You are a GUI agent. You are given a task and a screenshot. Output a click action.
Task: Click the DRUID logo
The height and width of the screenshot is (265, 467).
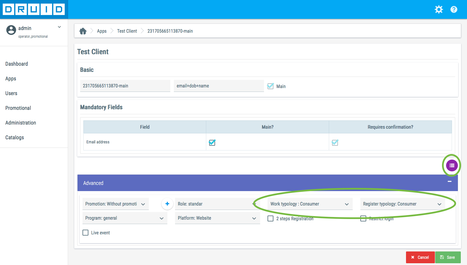click(x=34, y=9)
